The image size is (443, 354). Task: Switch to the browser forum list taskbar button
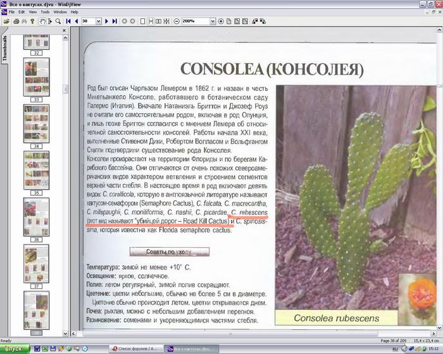pyautogui.click(x=135, y=348)
